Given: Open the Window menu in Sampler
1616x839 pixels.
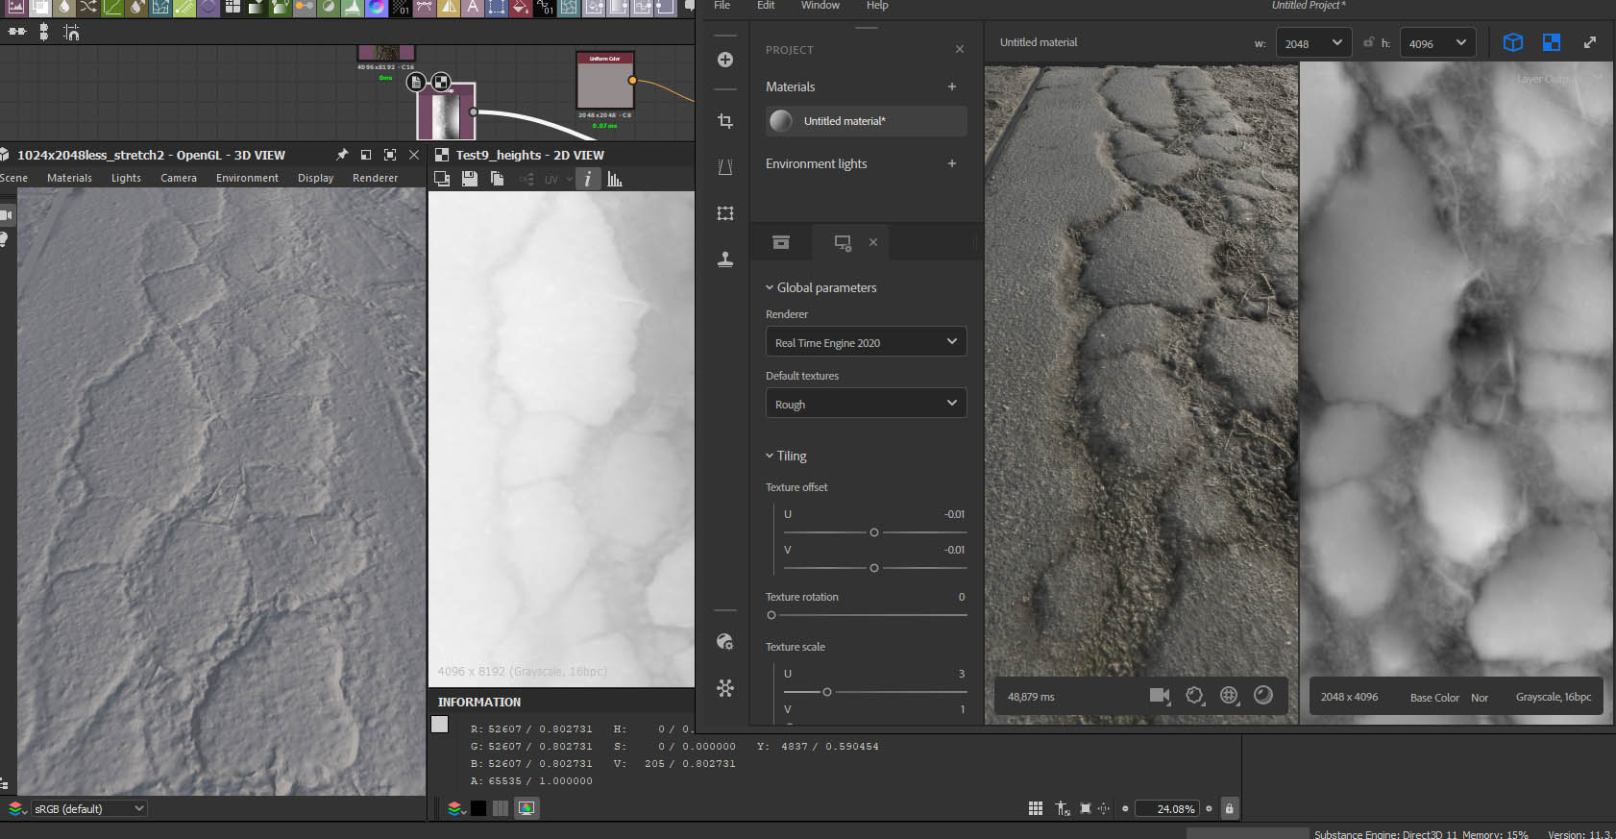Looking at the screenshot, I should click(820, 6).
